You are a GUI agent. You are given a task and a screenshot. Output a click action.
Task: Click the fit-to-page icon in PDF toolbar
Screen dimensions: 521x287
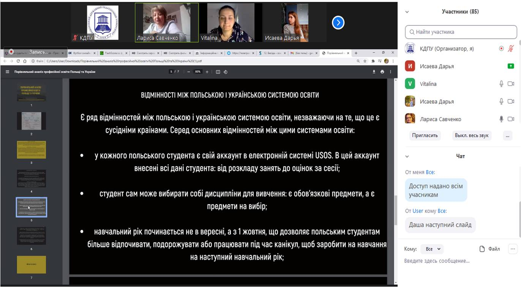pyautogui.click(x=218, y=72)
